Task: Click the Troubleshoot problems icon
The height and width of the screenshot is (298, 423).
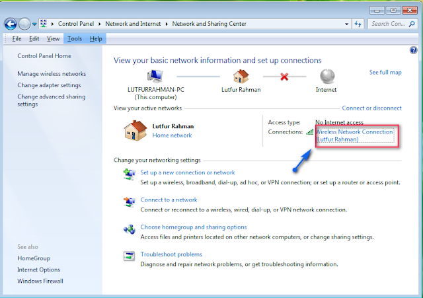Action: [130, 256]
